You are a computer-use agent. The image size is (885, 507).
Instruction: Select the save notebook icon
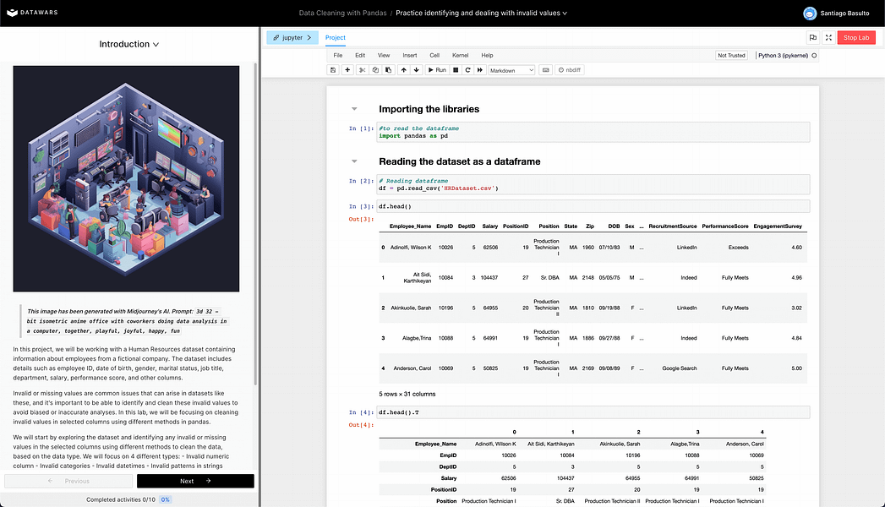(333, 69)
